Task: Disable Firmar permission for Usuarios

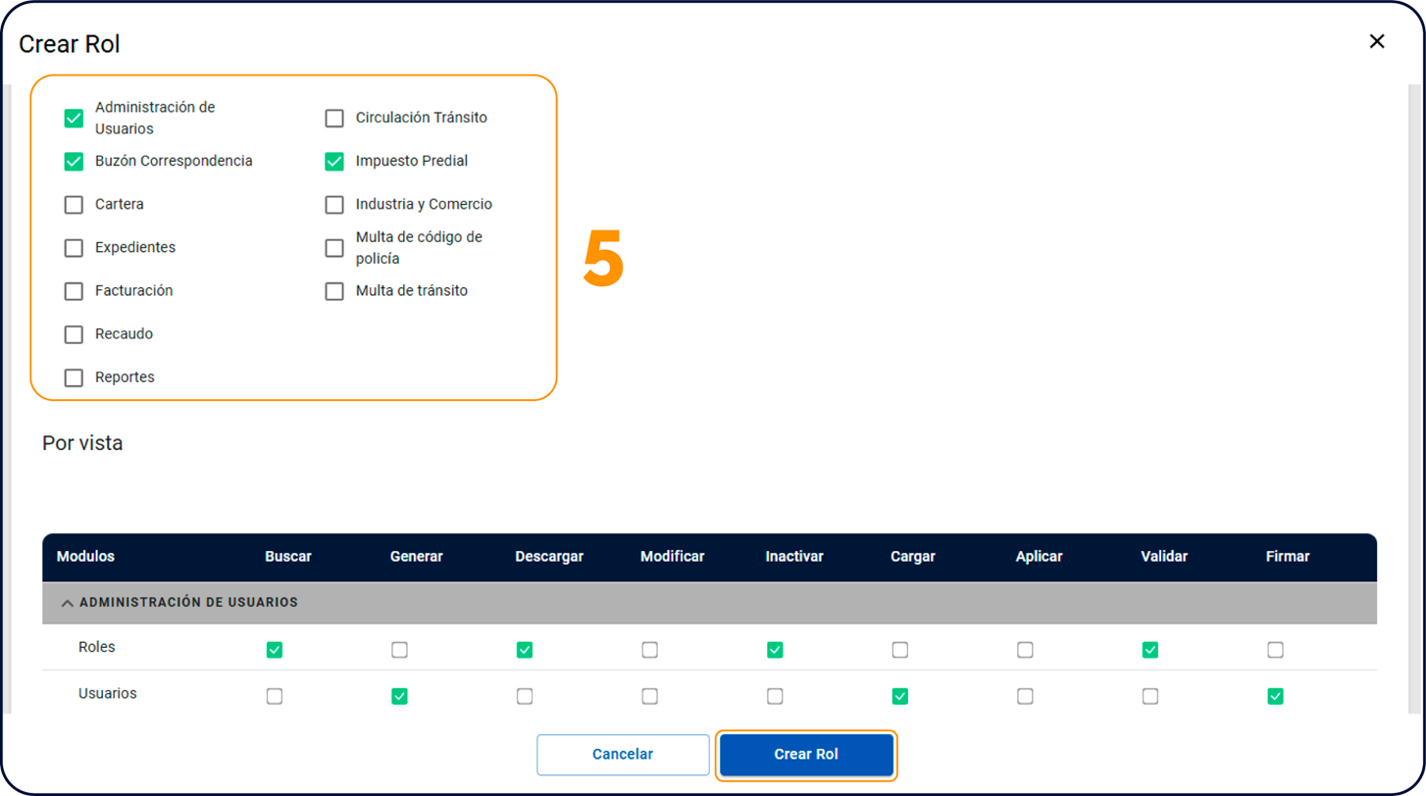Action: point(1275,696)
